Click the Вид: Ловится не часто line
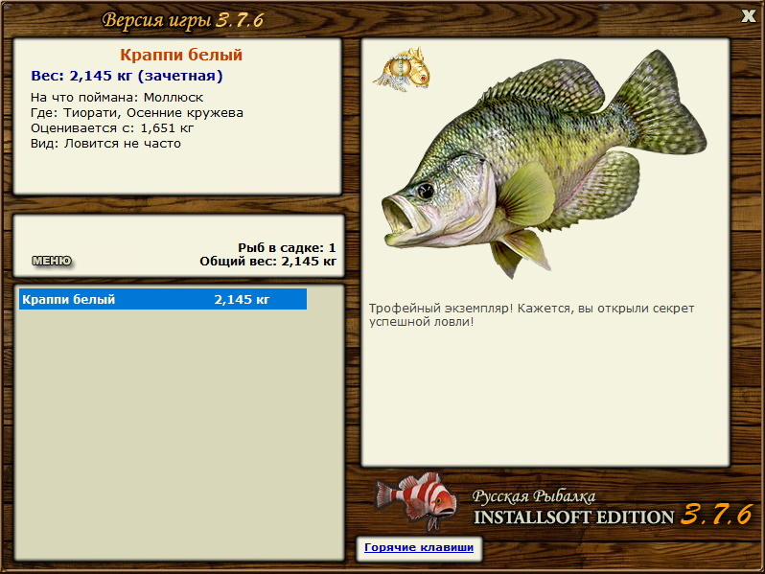 coord(105,144)
